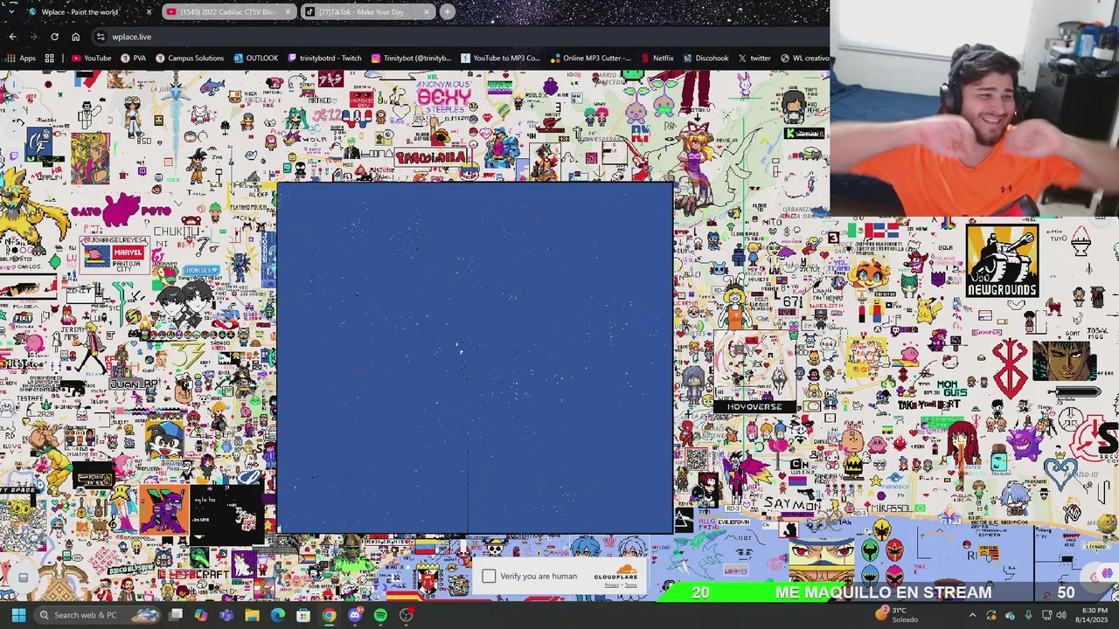The image size is (1119, 629).
Task: Click the blue blank canvas area
Action: coord(475,358)
